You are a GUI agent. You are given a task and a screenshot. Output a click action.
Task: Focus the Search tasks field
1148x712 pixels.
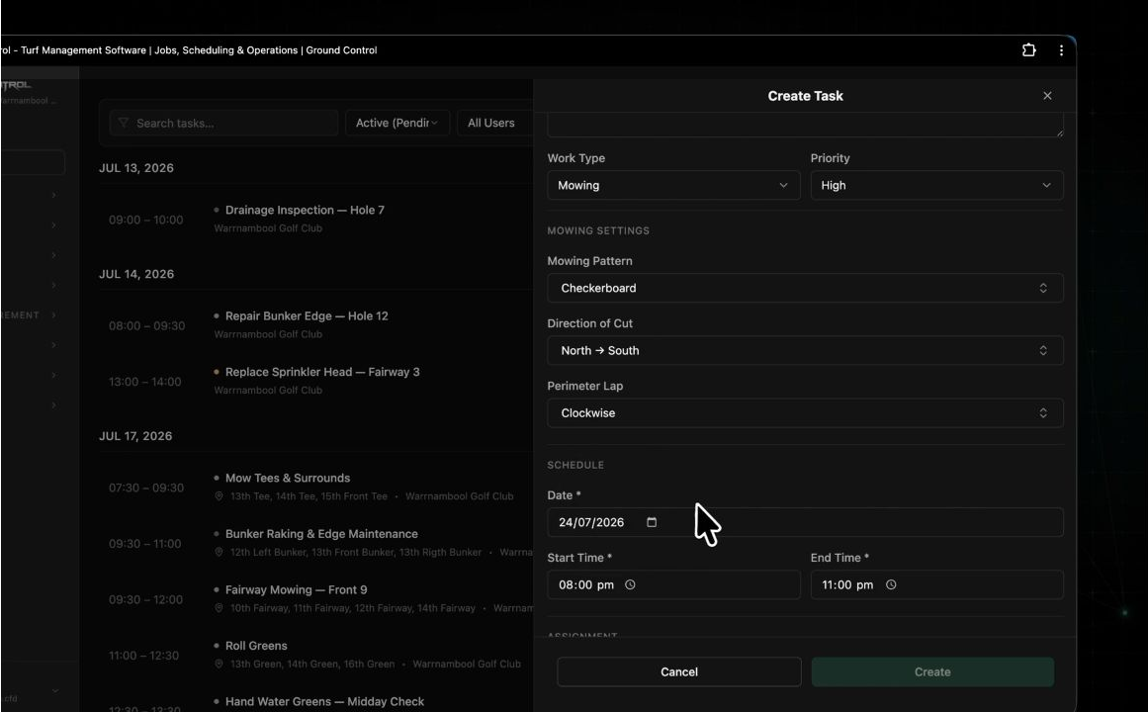click(223, 123)
